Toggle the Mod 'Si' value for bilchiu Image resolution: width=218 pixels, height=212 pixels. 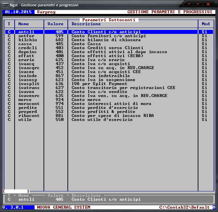pos(204,40)
